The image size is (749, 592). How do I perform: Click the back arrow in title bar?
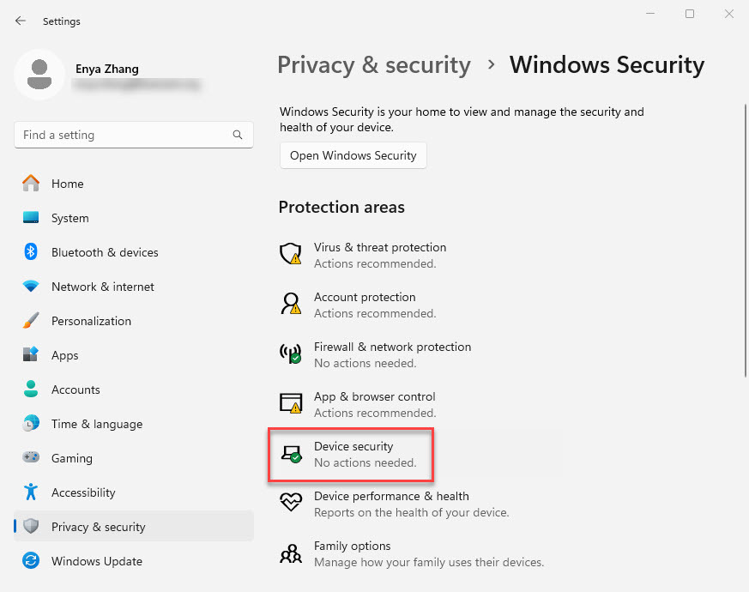pyautogui.click(x=21, y=21)
